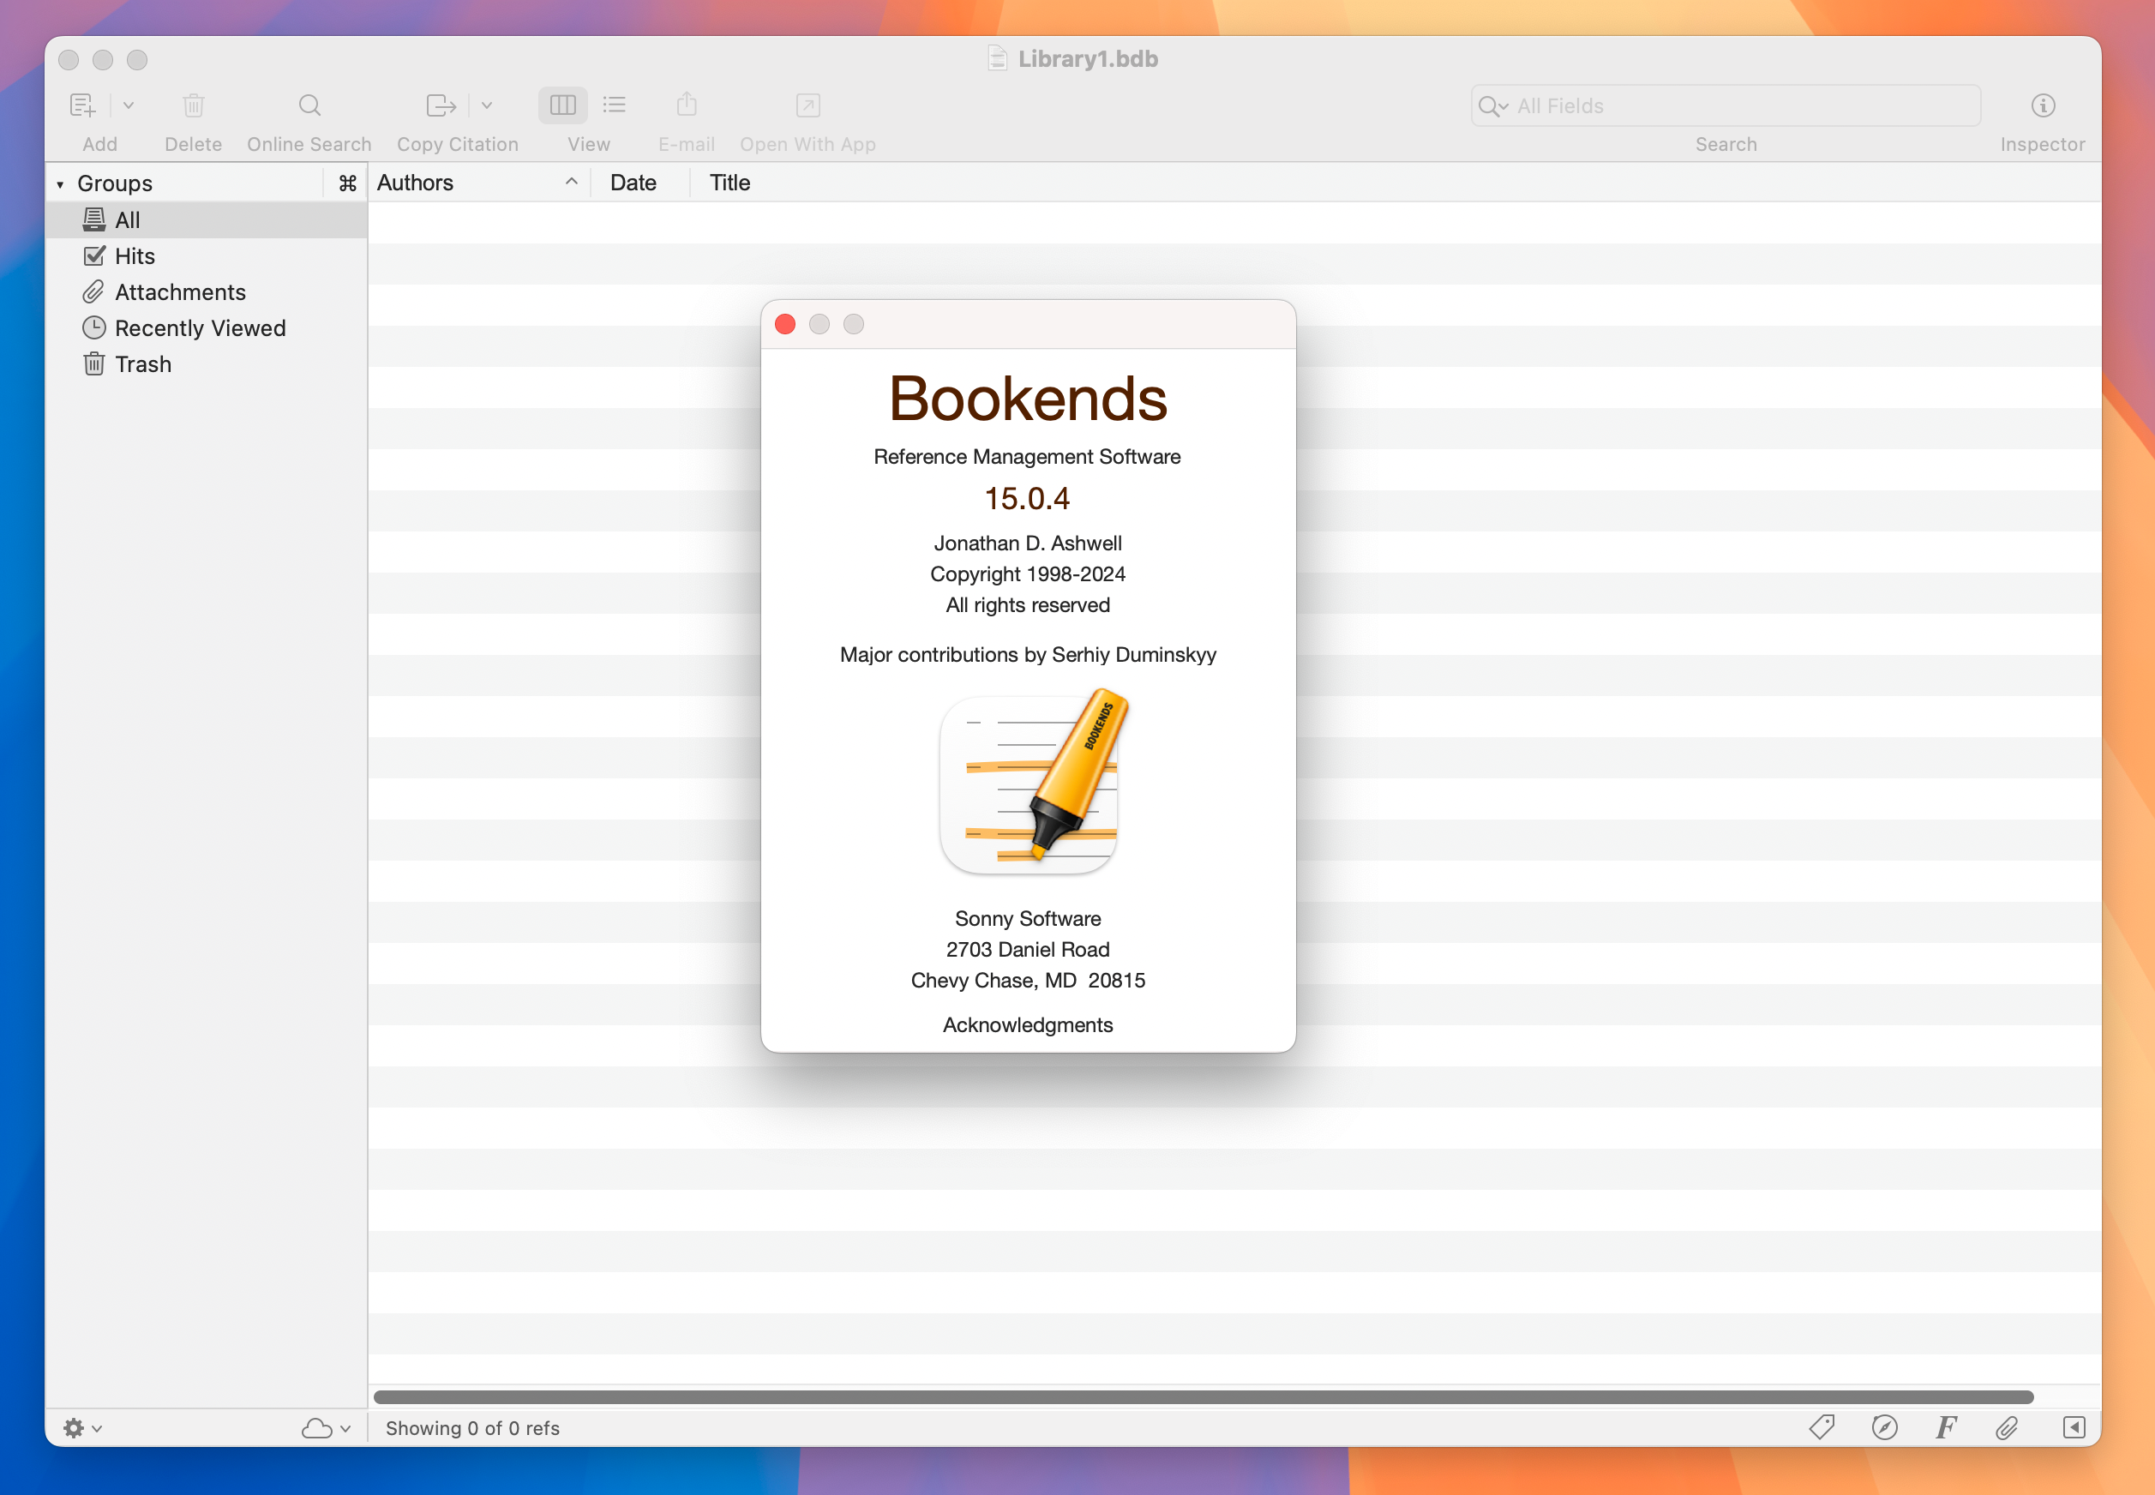The height and width of the screenshot is (1495, 2155).
Task: Open the Add dropdown arrow
Action: (x=129, y=105)
